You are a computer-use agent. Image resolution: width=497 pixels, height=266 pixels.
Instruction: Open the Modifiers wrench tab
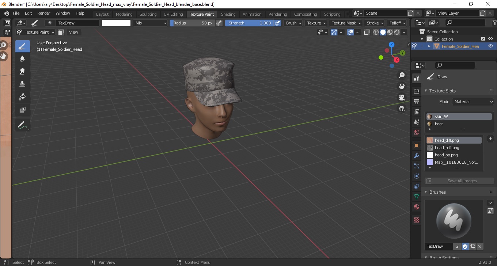[x=416, y=156]
